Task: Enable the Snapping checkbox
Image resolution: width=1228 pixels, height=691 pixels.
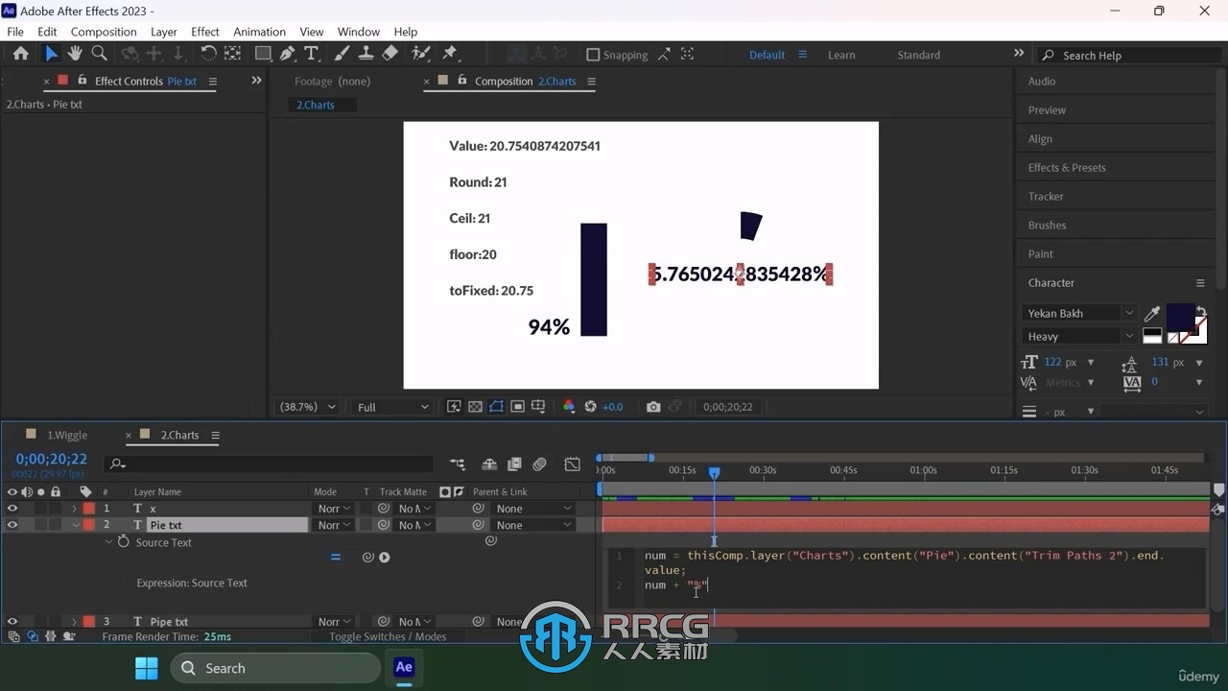Action: (x=593, y=55)
